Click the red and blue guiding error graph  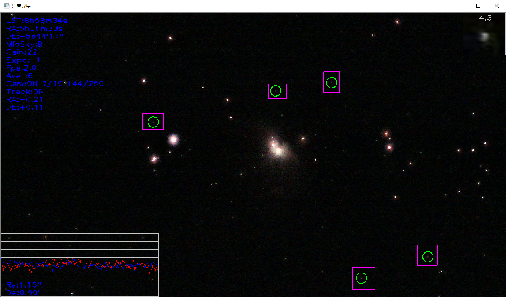79,265
